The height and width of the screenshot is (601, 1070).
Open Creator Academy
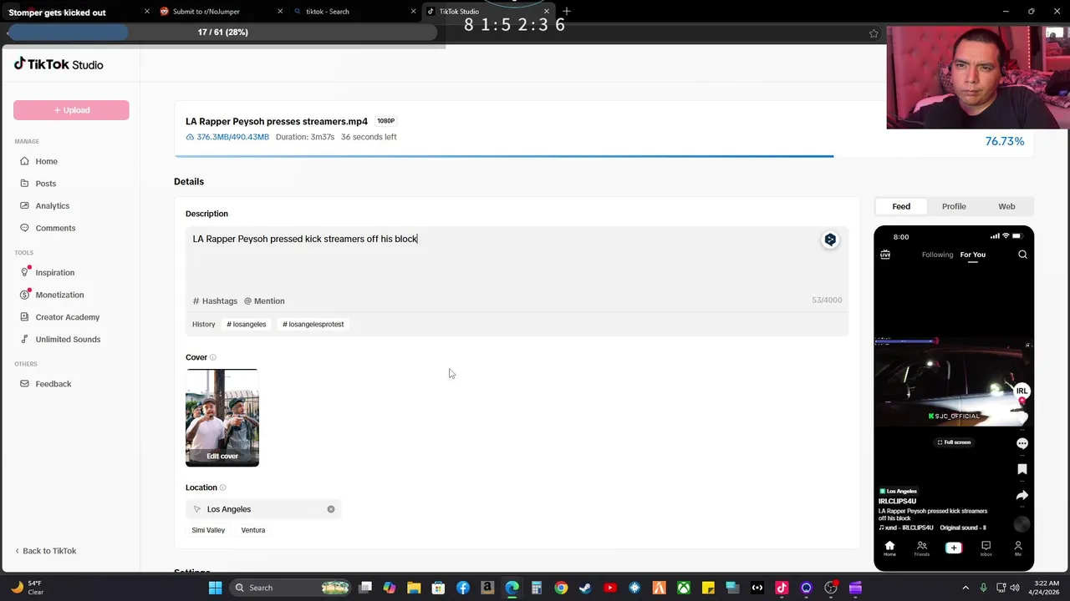(x=67, y=317)
